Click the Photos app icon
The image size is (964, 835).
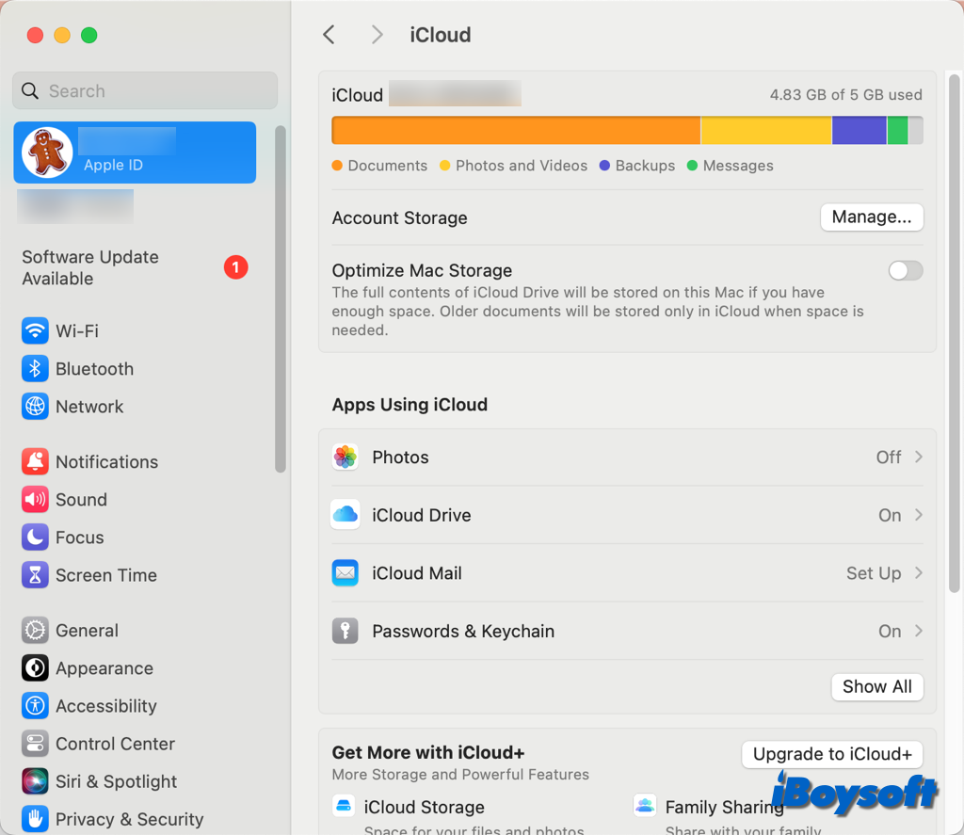(345, 458)
